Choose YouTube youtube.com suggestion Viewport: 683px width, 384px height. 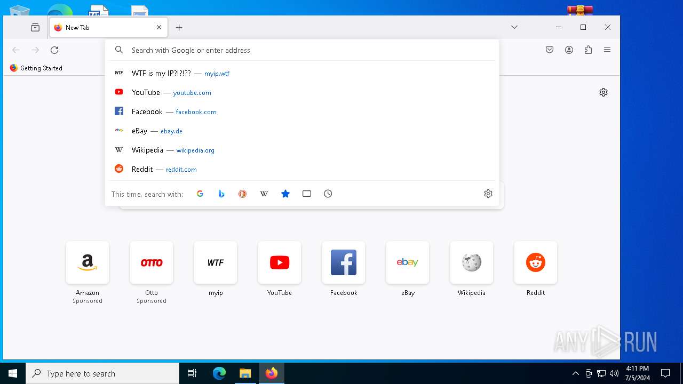point(302,92)
